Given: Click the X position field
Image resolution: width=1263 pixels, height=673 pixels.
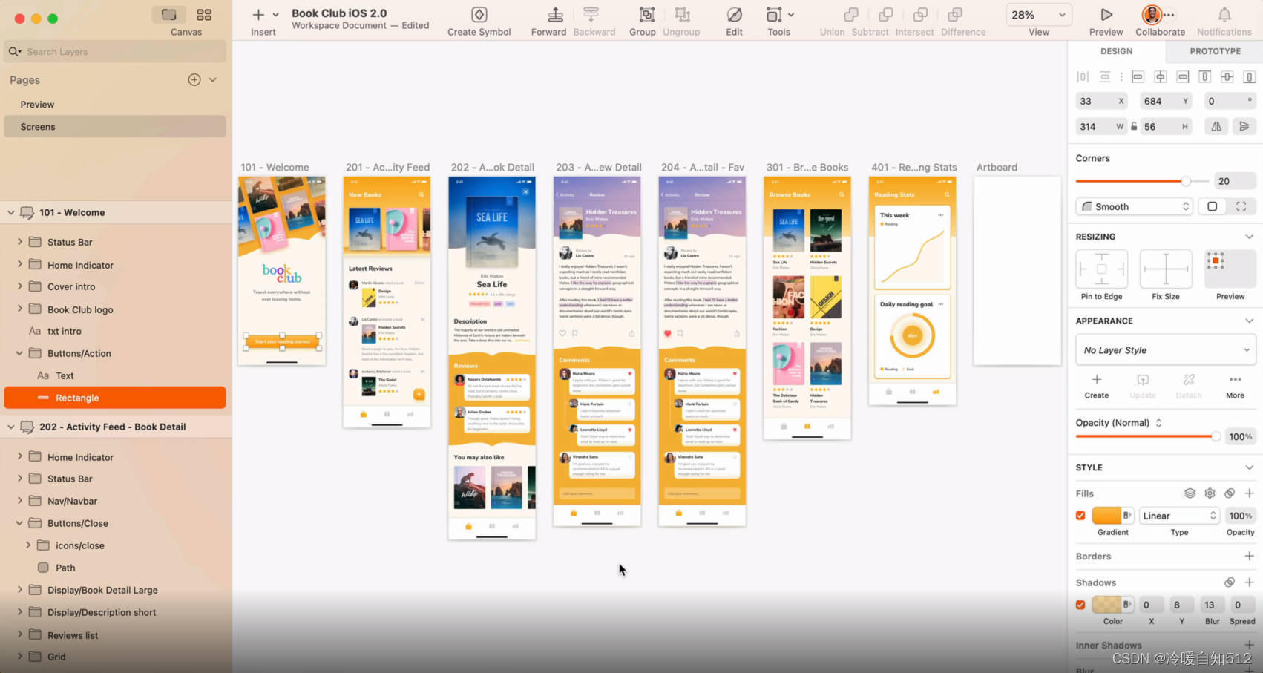Looking at the screenshot, I should [1101, 101].
